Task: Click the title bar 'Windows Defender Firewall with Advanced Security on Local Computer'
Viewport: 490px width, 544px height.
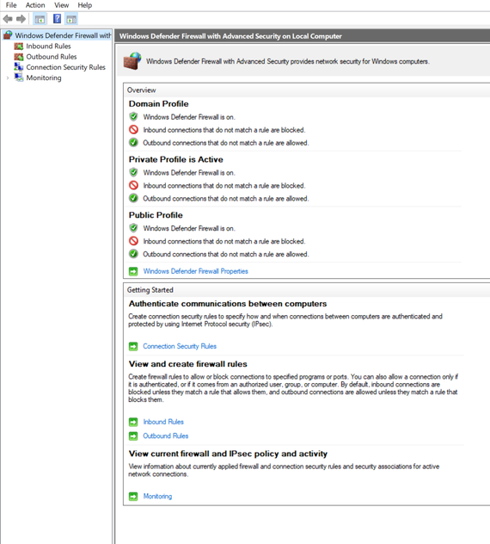Action: (230, 36)
